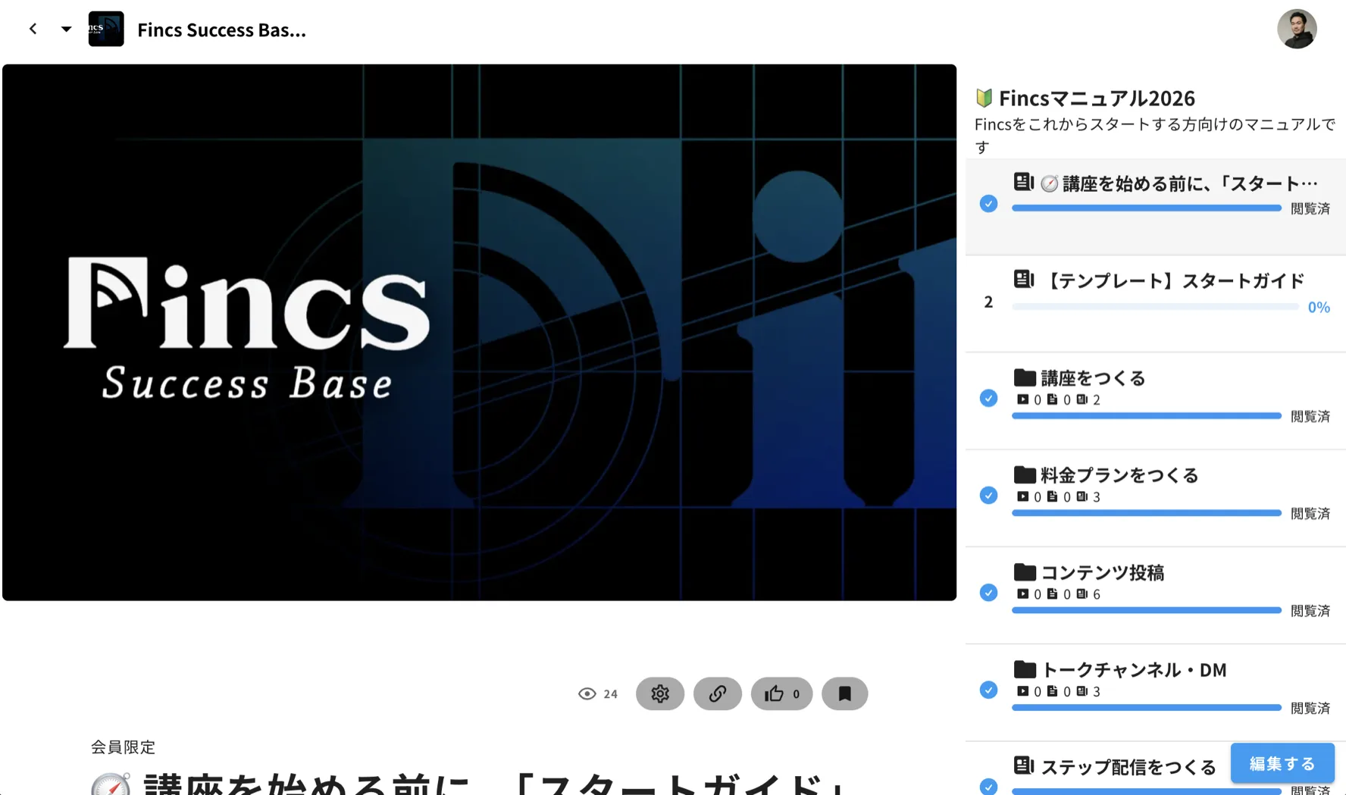Toggle the checkmark for 講座を始める前に lesson
The height and width of the screenshot is (795, 1346).
coord(988,204)
